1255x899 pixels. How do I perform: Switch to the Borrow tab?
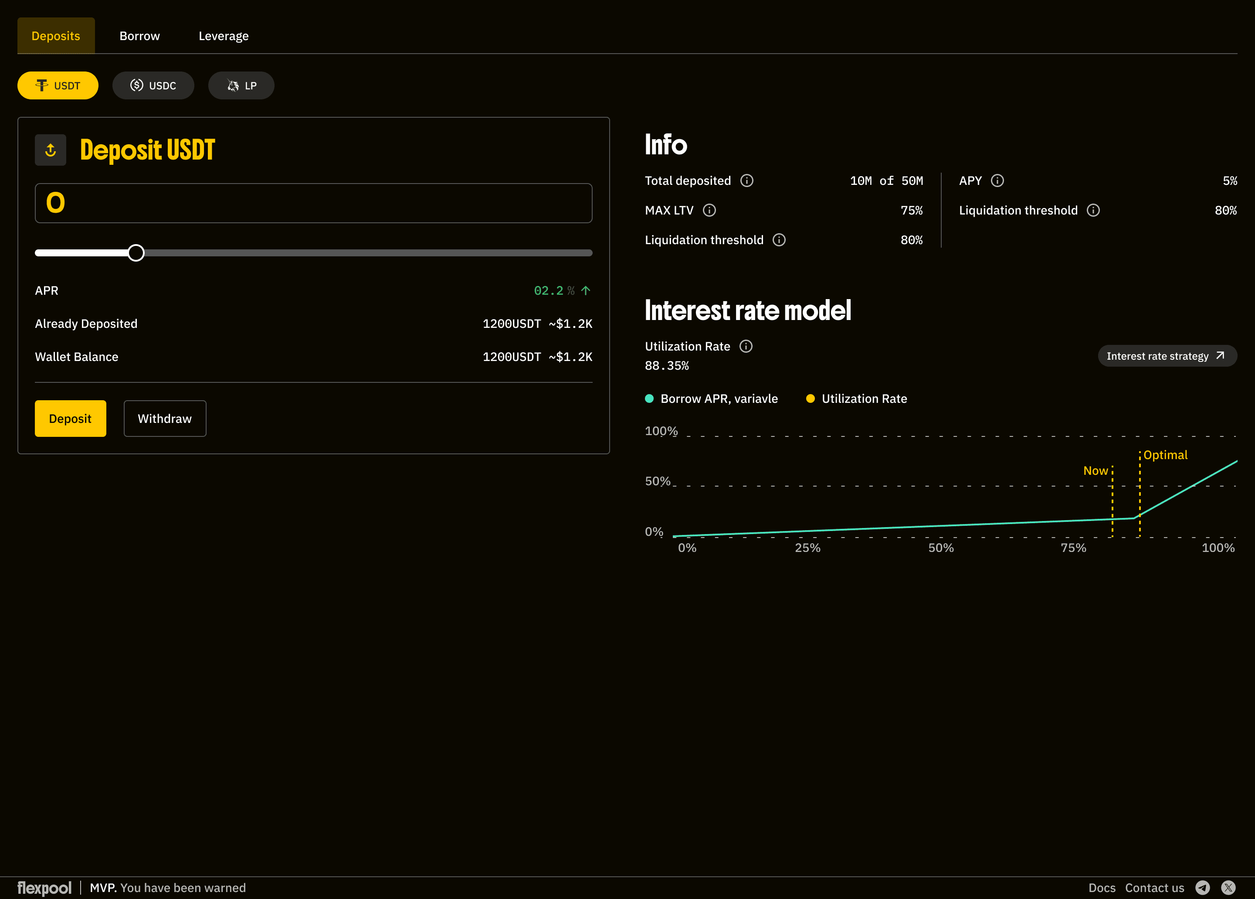(x=139, y=35)
